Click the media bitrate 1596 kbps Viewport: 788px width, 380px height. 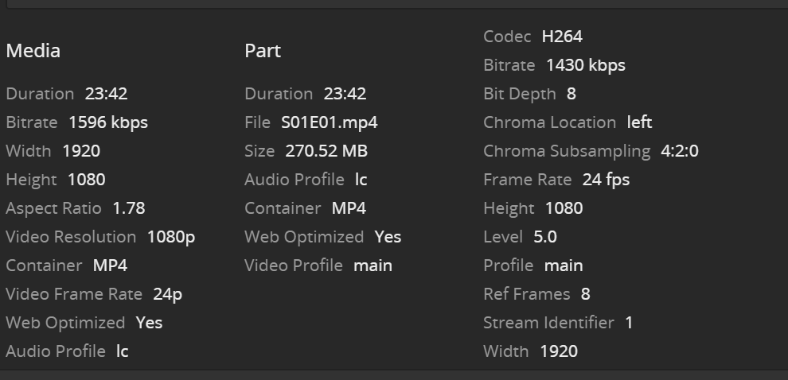(x=108, y=122)
